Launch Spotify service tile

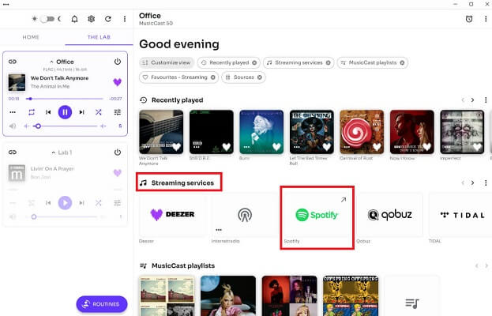(317, 215)
